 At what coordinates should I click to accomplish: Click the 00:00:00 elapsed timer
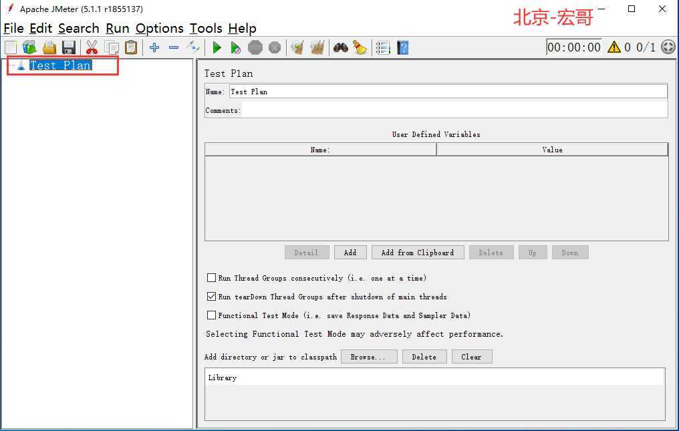(x=574, y=47)
